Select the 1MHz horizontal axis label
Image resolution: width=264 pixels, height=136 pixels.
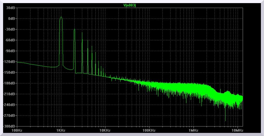coord(193,131)
